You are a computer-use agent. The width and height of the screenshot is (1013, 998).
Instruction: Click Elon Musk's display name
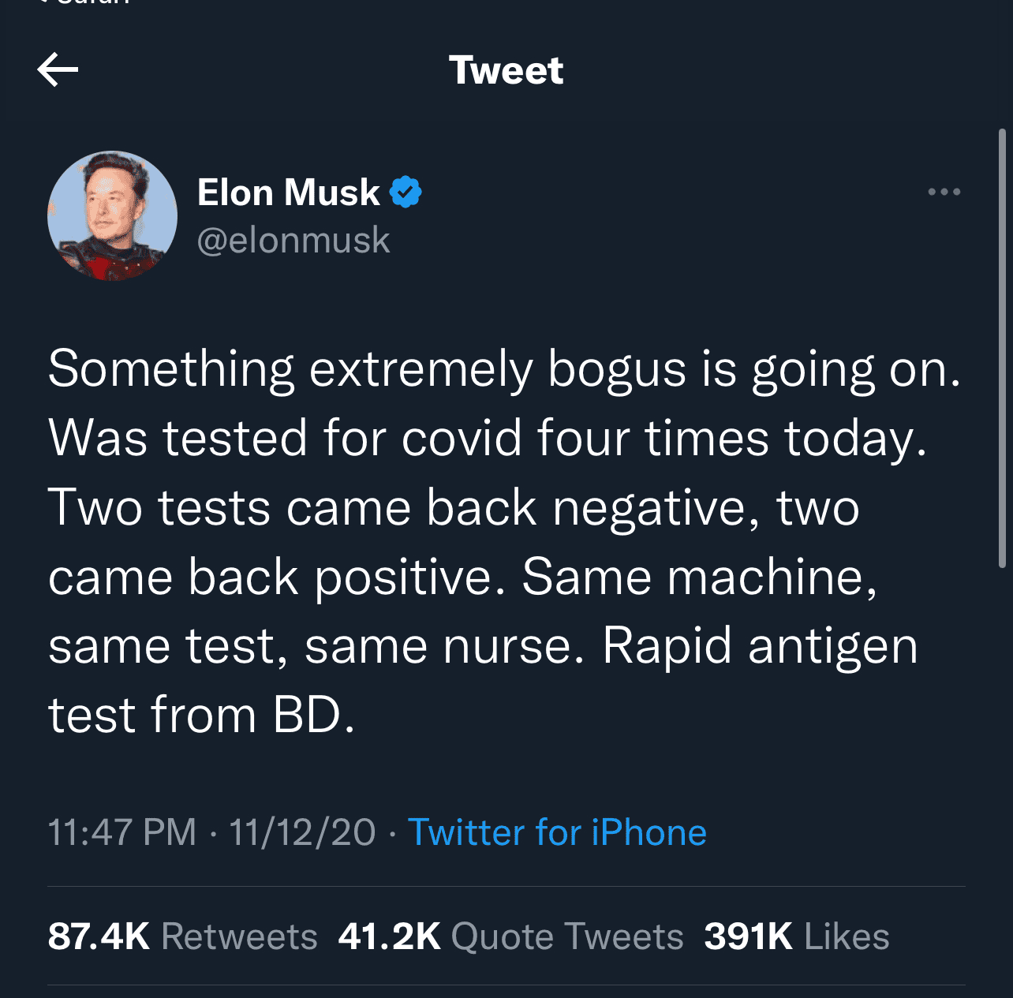(289, 192)
